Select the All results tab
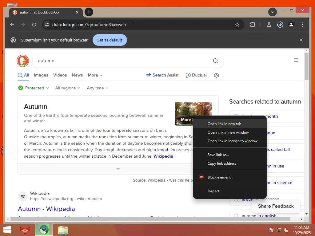 pyautogui.click(x=23, y=75)
